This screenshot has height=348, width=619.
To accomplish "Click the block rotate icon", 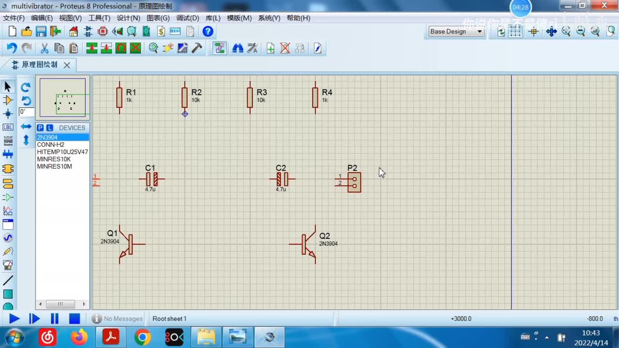I will tap(121, 48).
